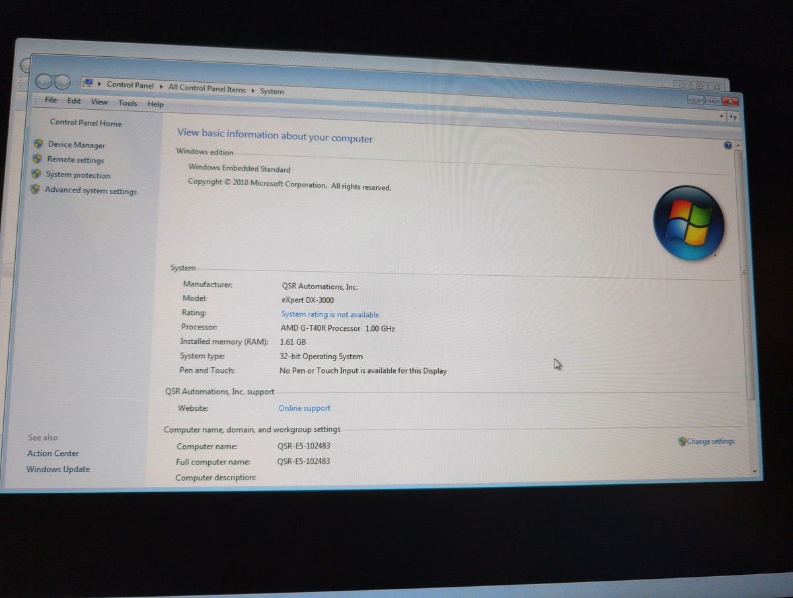Minimize the System window
Image resolution: width=793 pixels, height=598 pixels.
point(695,99)
